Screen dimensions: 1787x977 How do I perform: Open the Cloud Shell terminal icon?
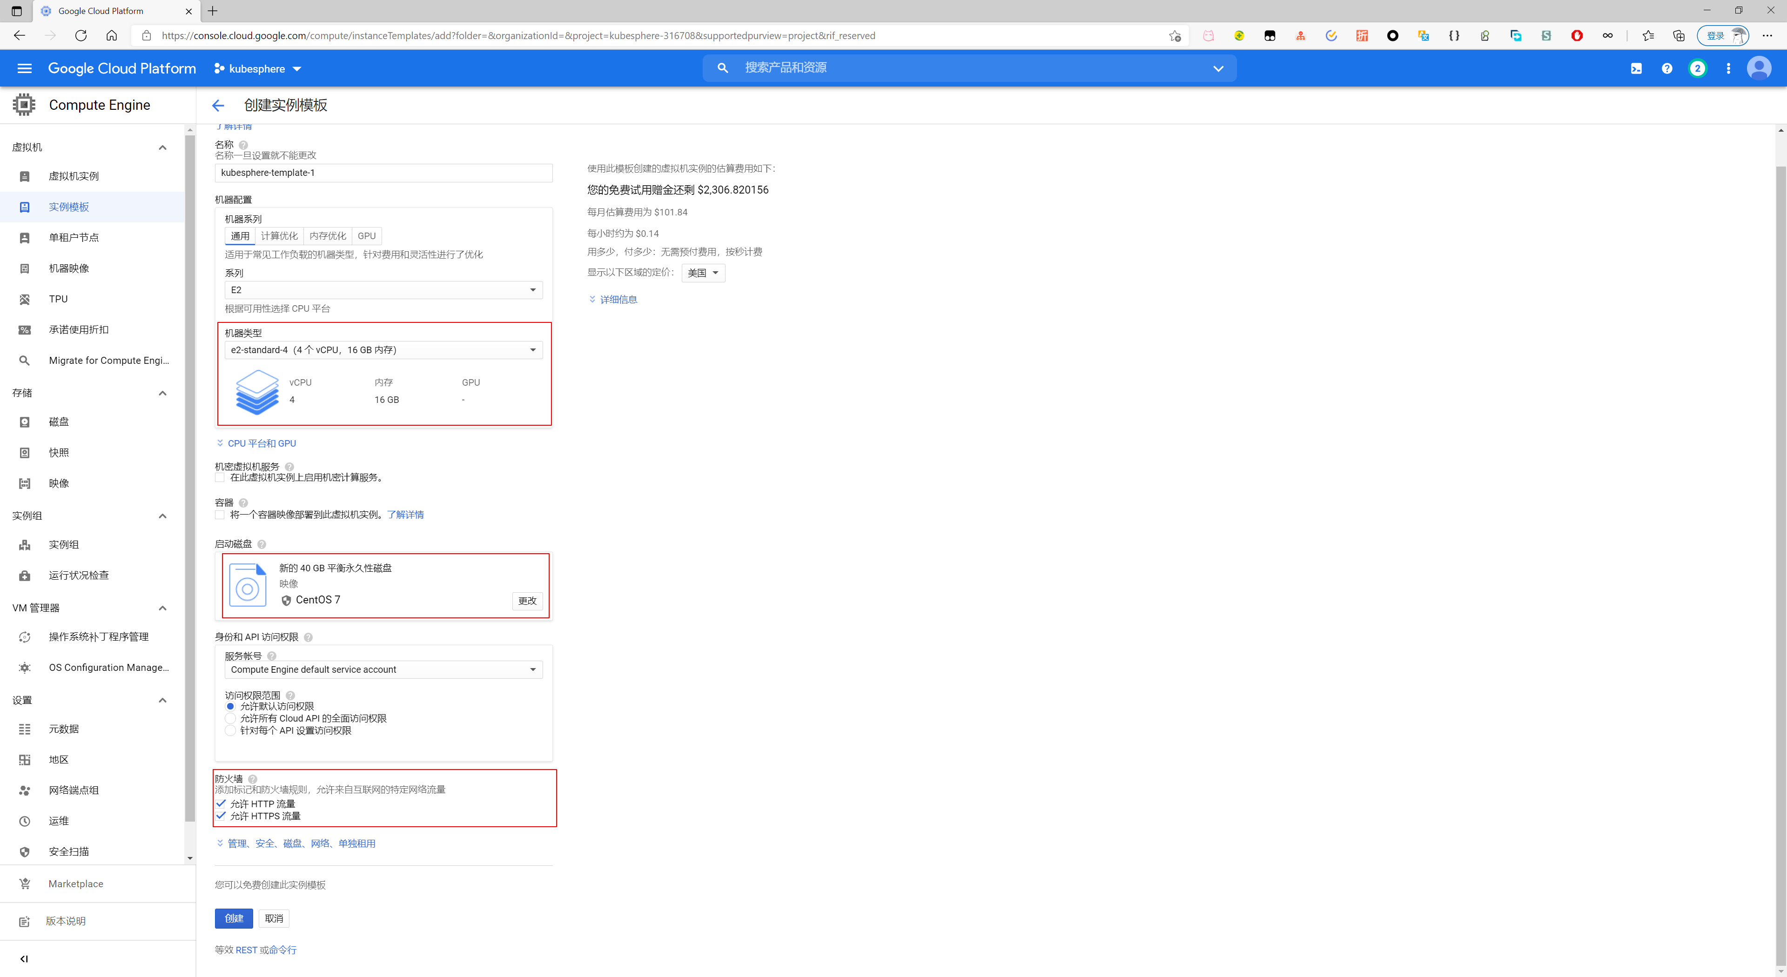click(x=1636, y=69)
